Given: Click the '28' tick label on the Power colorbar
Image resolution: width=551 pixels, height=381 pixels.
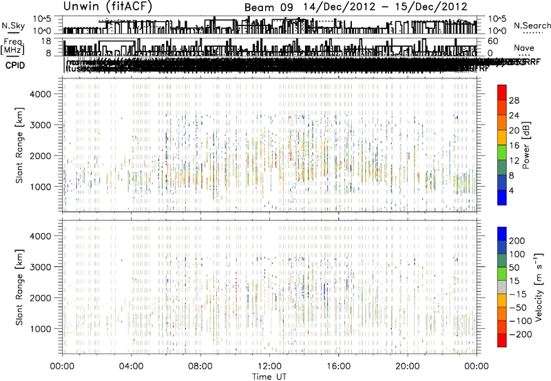Looking at the screenshot, I should (514, 100).
